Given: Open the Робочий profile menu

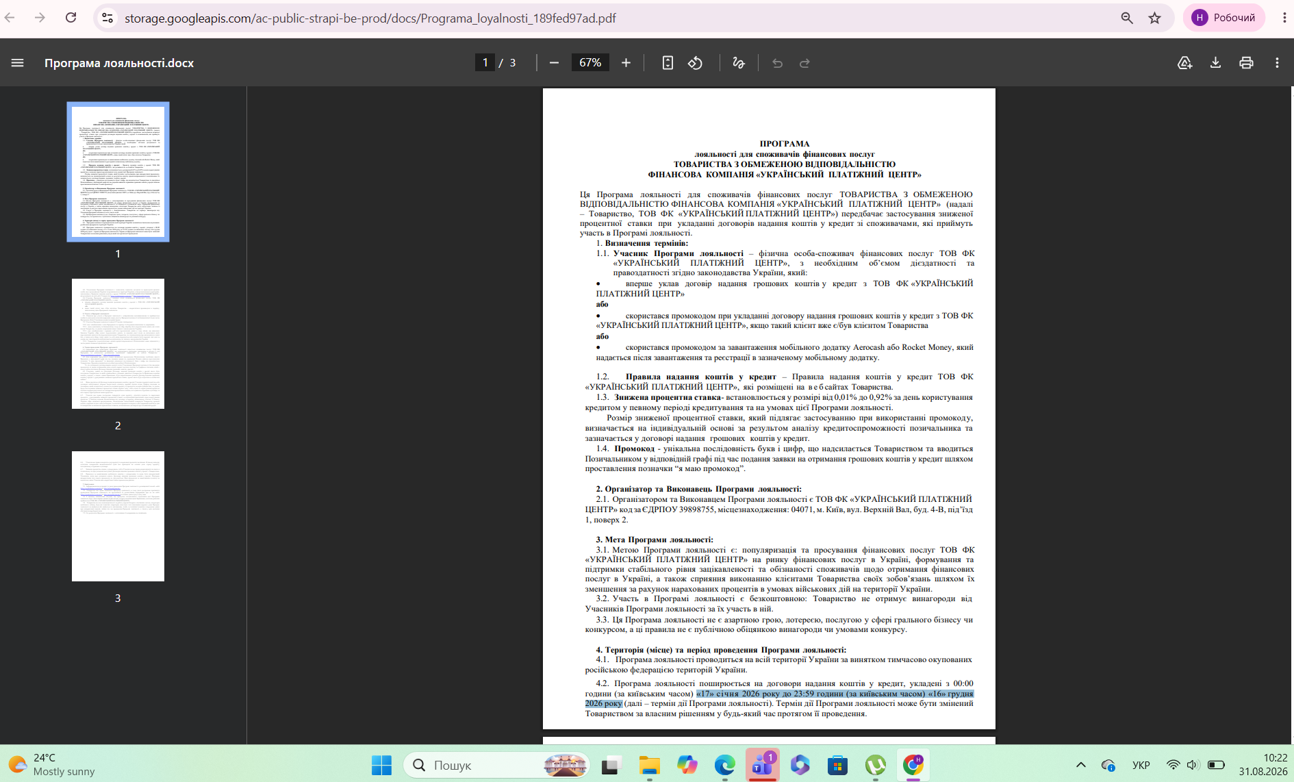Looking at the screenshot, I should [1223, 18].
